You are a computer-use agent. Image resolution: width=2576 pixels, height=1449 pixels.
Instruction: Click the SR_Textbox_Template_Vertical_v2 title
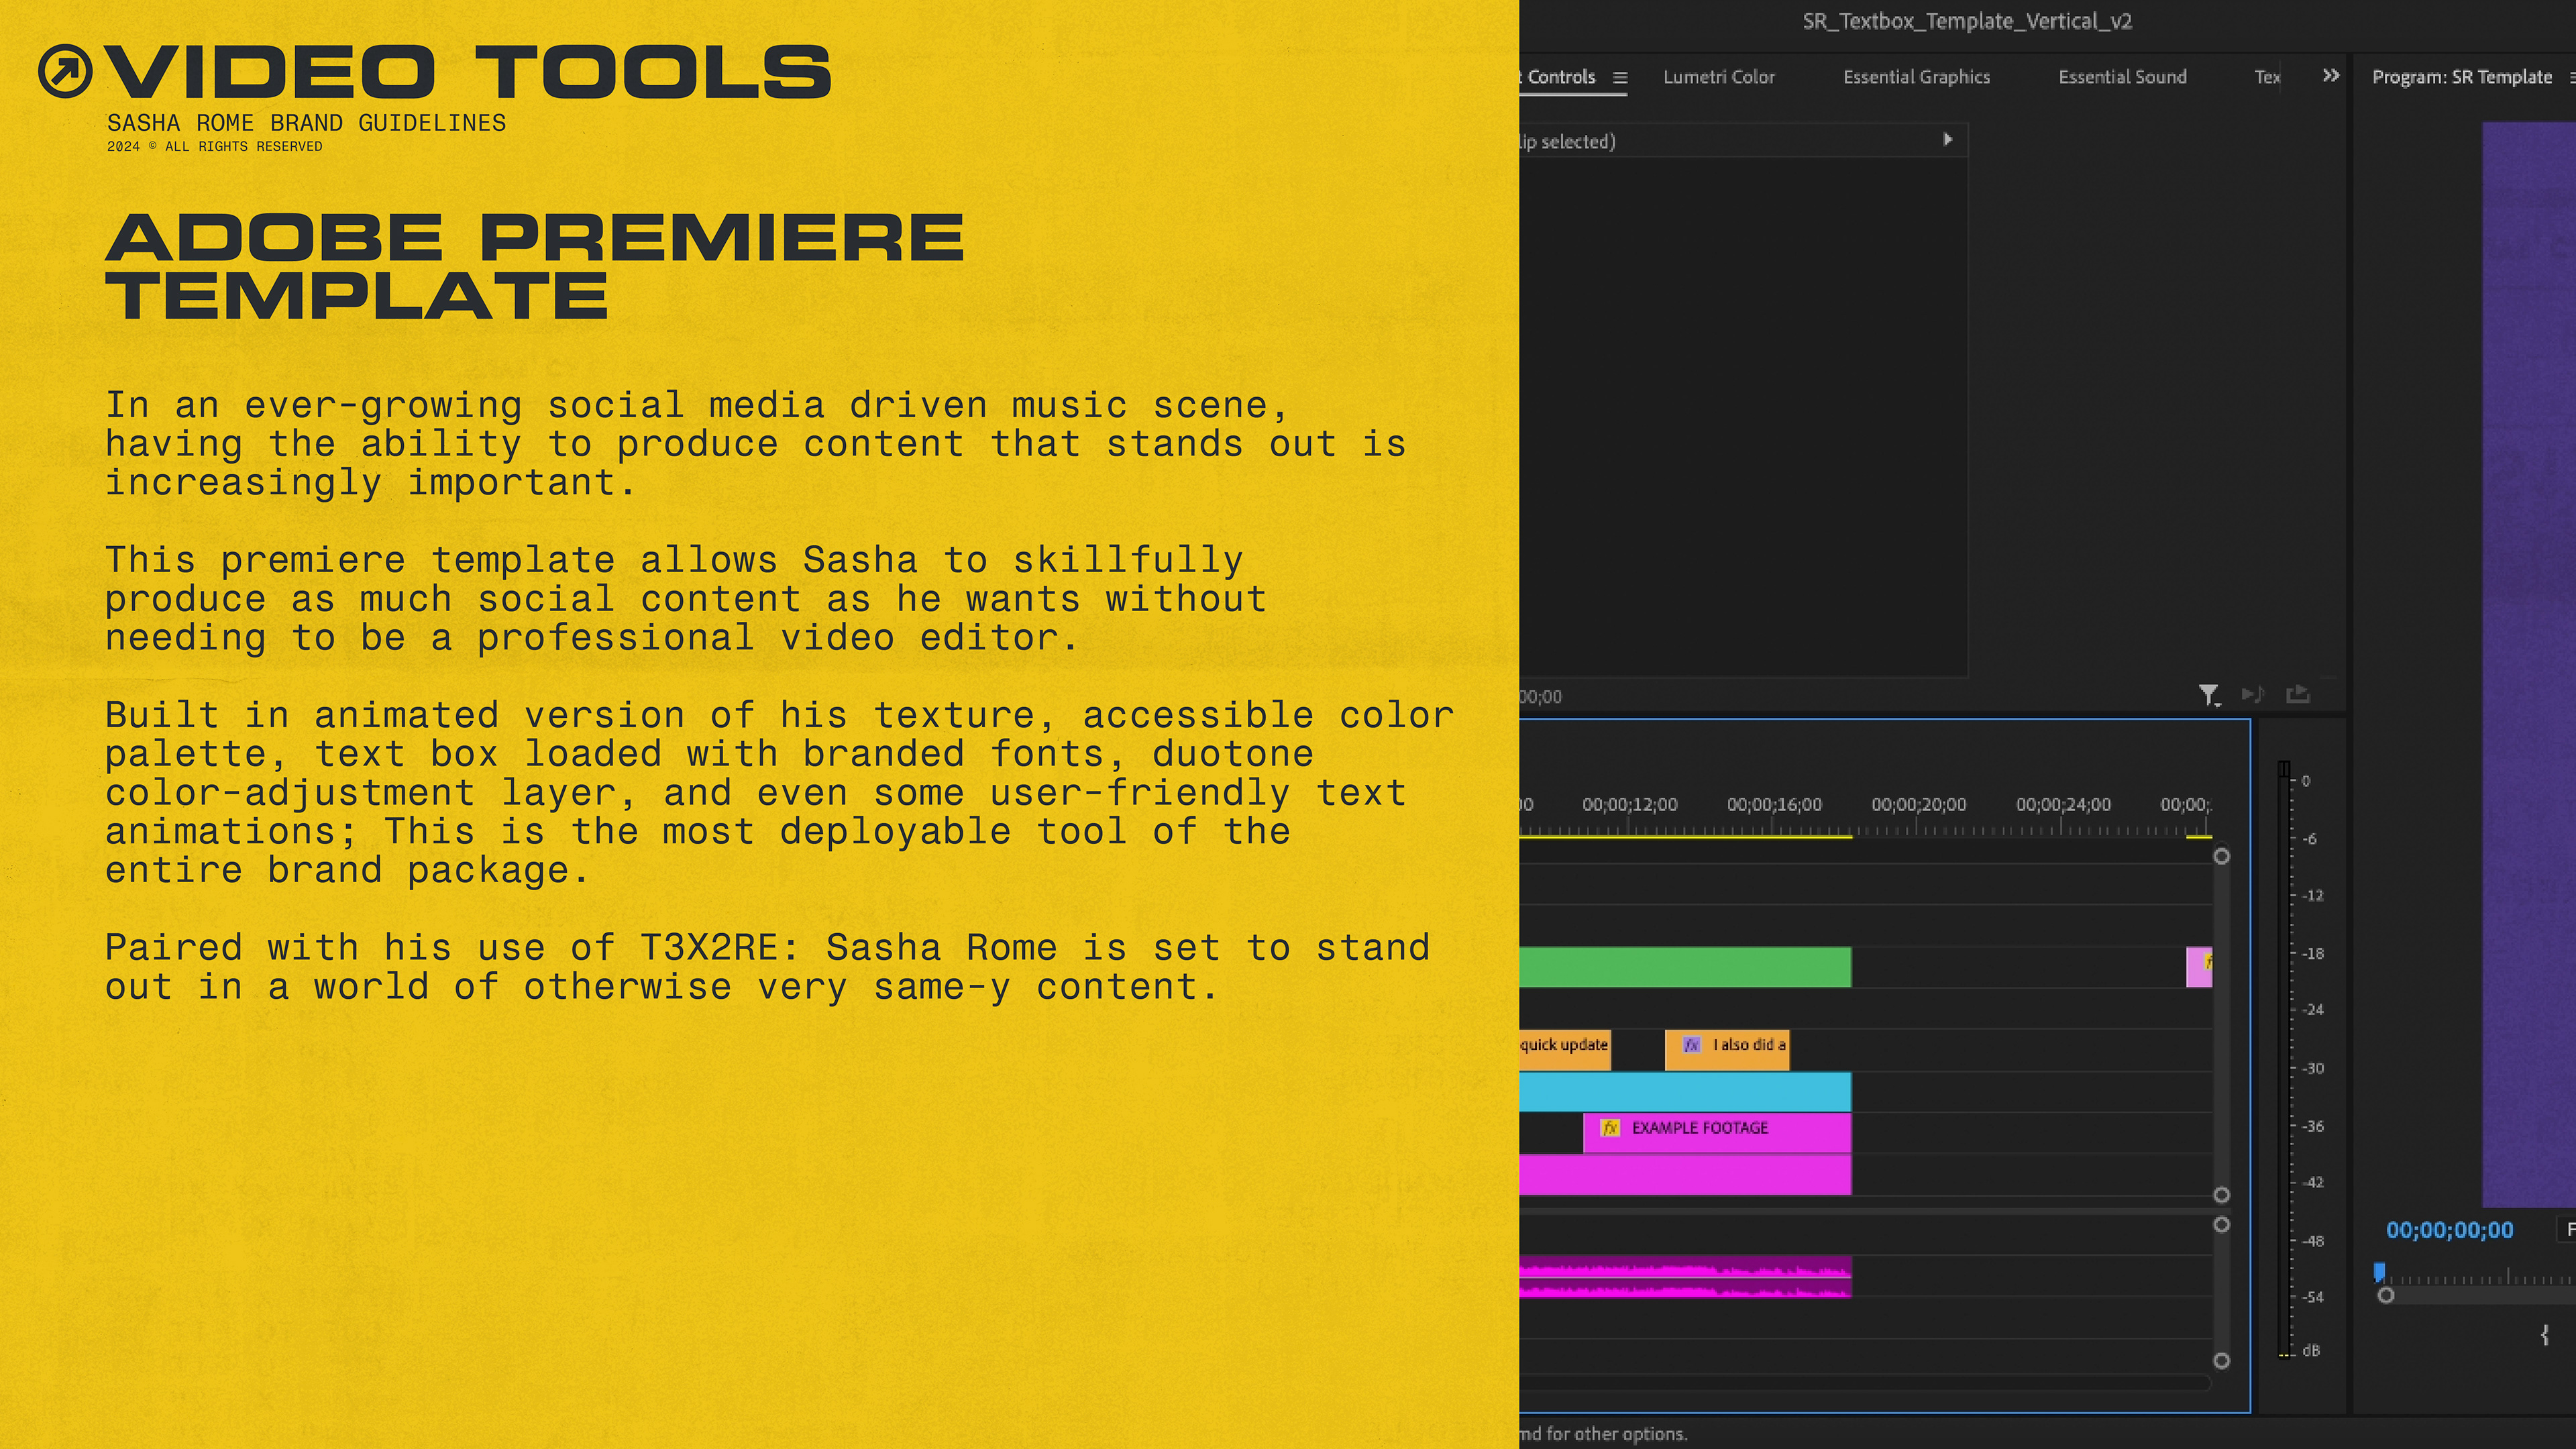[1967, 22]
